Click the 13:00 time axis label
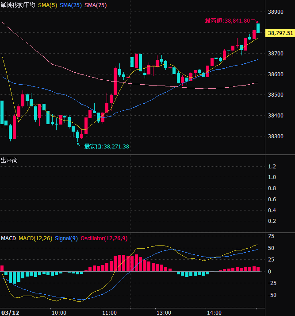295x316 pixels. [x=164, y=313]
